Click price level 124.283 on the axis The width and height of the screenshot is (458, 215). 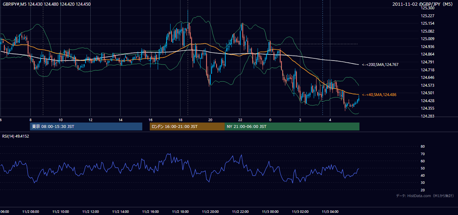click(428, 116)
